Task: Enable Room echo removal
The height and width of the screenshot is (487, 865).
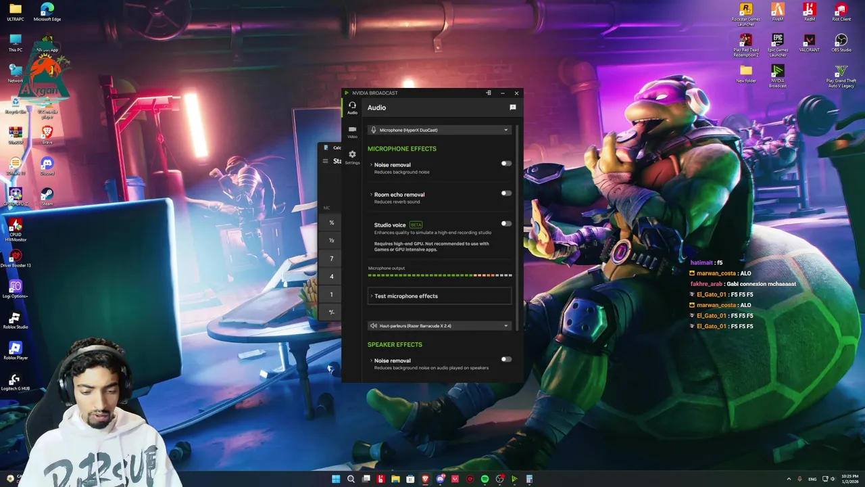Action: click(x=506, y=193)
